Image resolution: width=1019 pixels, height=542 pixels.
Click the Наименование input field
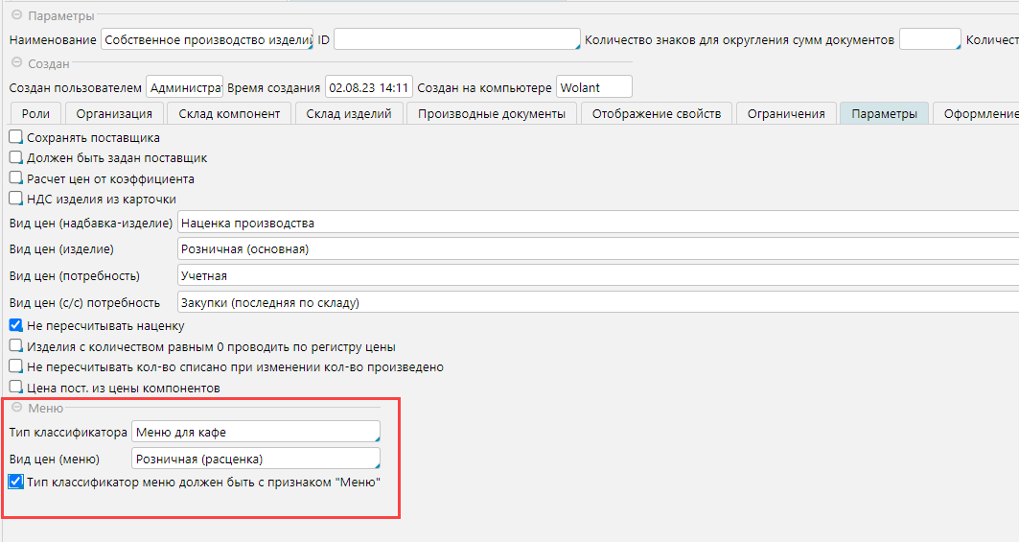[x=206, y=40]
